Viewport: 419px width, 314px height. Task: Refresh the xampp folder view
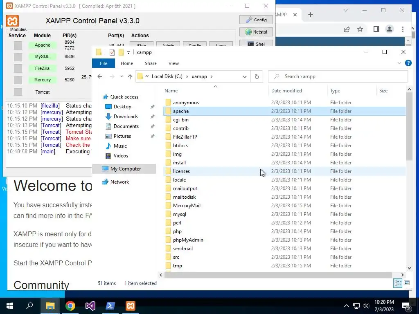[257, 76]
